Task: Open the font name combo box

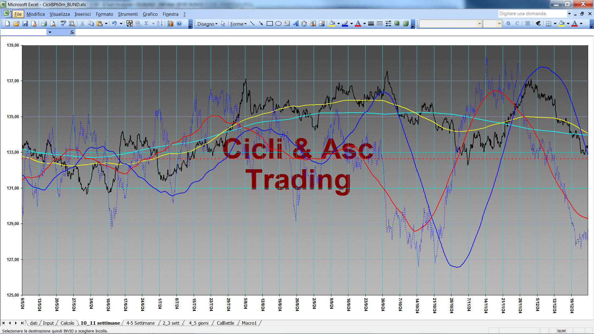Action: click(450, 24)
